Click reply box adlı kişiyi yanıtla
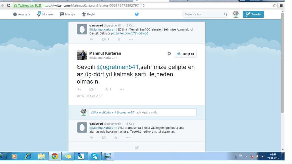The width and height of the screenshot is (292, 164). 143,112
